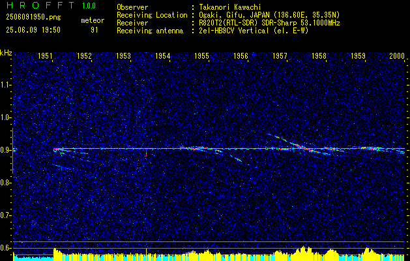Click the red spike marker below 1953
The height and width of the screenshot is (261, 410).
point(146,153)
